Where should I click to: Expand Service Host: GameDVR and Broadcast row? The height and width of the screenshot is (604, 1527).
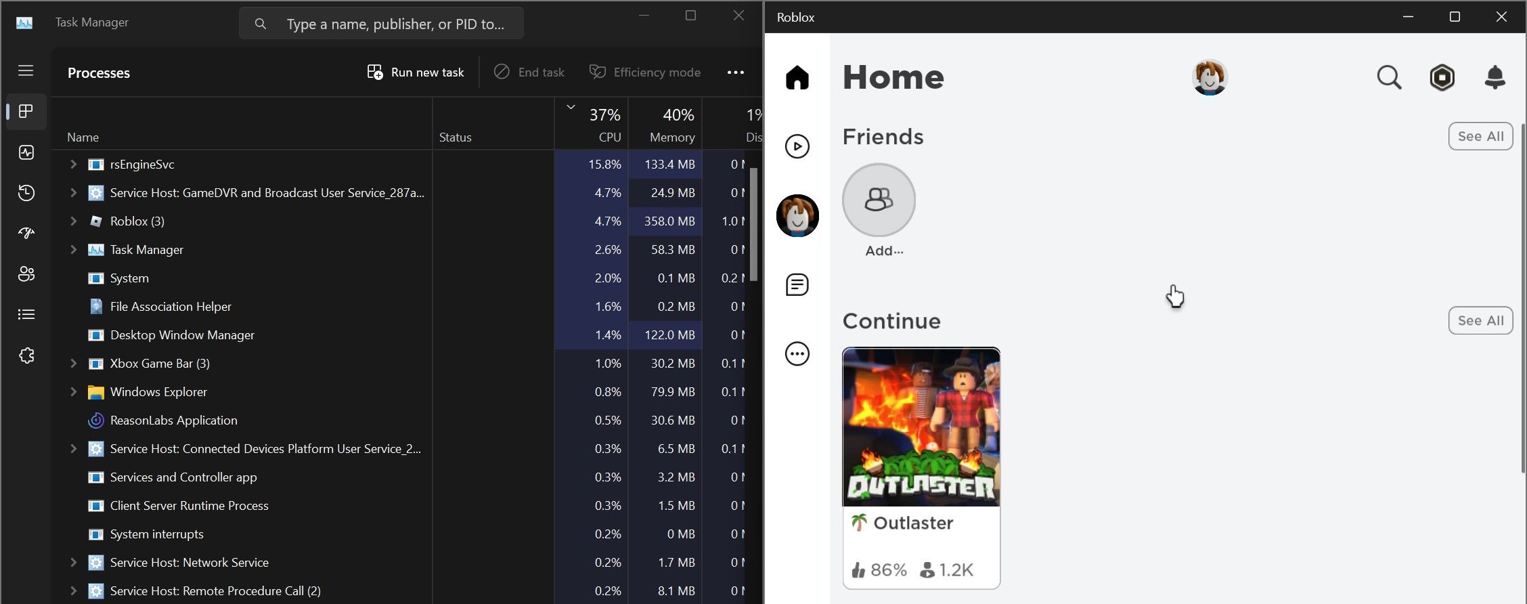[73, 193]
